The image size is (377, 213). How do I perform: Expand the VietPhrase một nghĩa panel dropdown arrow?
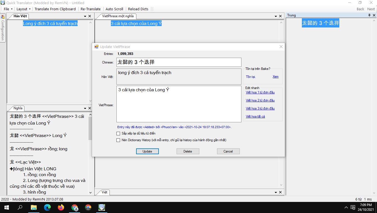(276, 16)
